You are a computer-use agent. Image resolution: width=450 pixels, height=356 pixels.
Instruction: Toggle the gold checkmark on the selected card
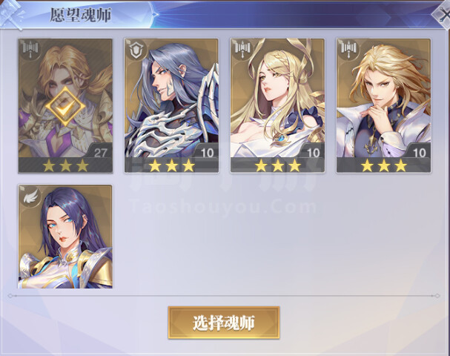coord(65,106)
